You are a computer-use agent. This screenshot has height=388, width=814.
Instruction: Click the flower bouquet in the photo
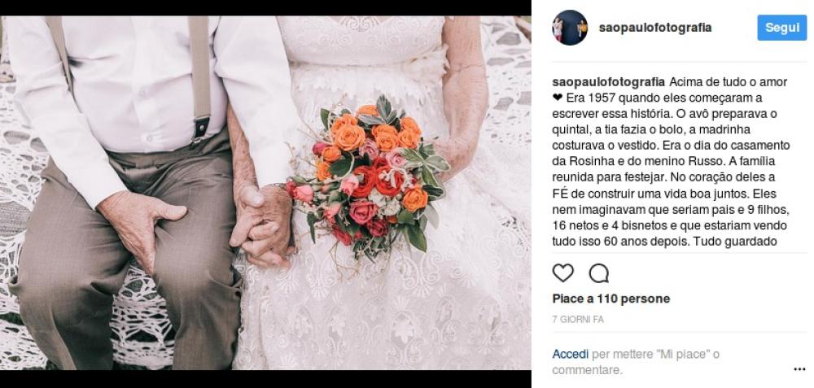pyautogui.click(x=371, y=174)
